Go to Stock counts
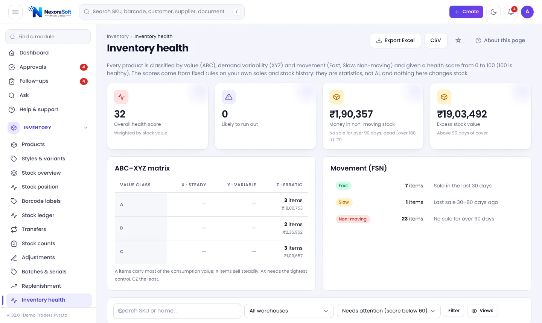The image size is (542, 323). [50, 244]
